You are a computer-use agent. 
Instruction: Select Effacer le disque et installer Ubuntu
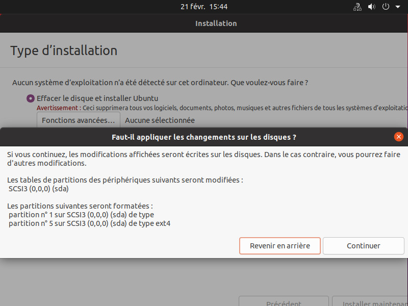(x=31, y=98)
